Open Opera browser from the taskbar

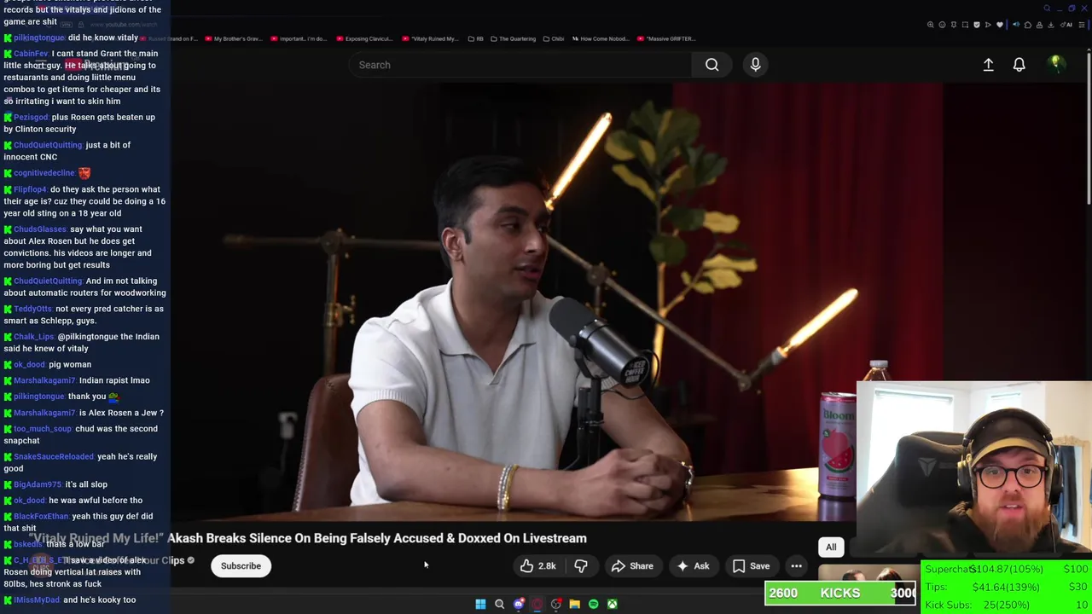[537, 604]
